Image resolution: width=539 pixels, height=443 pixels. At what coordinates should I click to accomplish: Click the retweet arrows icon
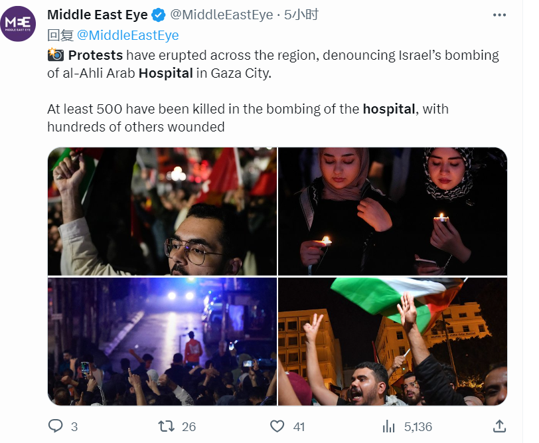click(167, 426)
